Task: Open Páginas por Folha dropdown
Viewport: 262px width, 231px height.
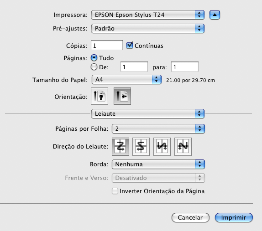Action: [158, 128]
